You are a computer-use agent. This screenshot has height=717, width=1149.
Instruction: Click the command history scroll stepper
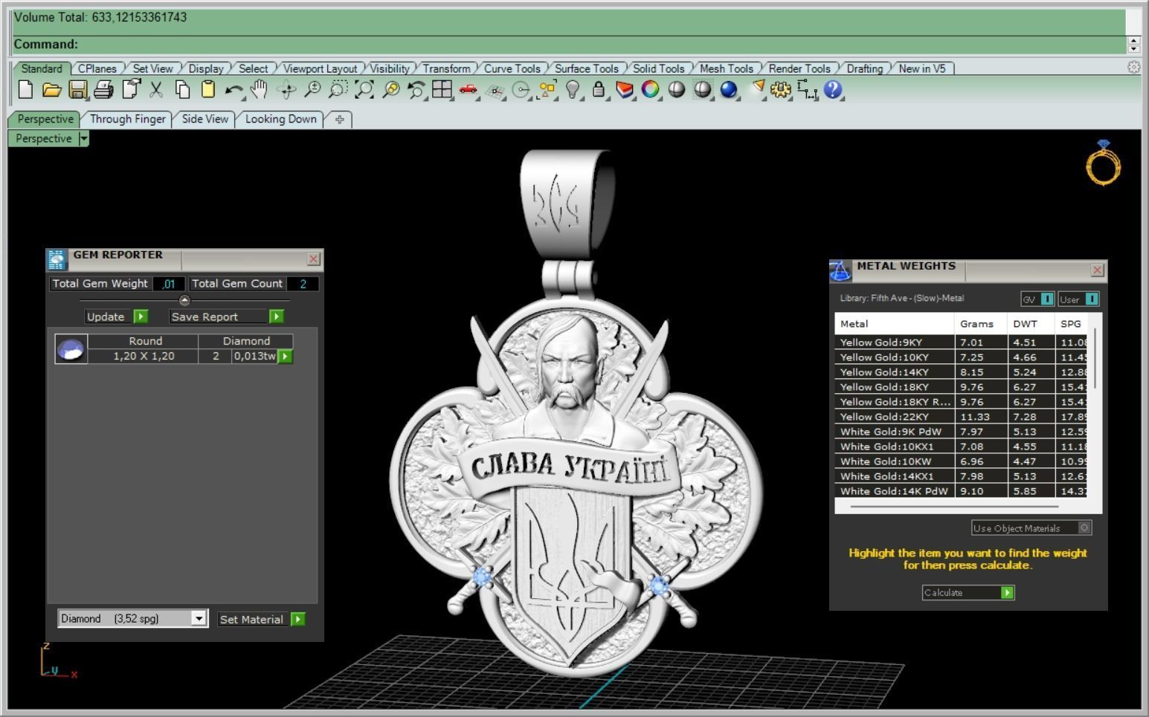(1133, 44)
